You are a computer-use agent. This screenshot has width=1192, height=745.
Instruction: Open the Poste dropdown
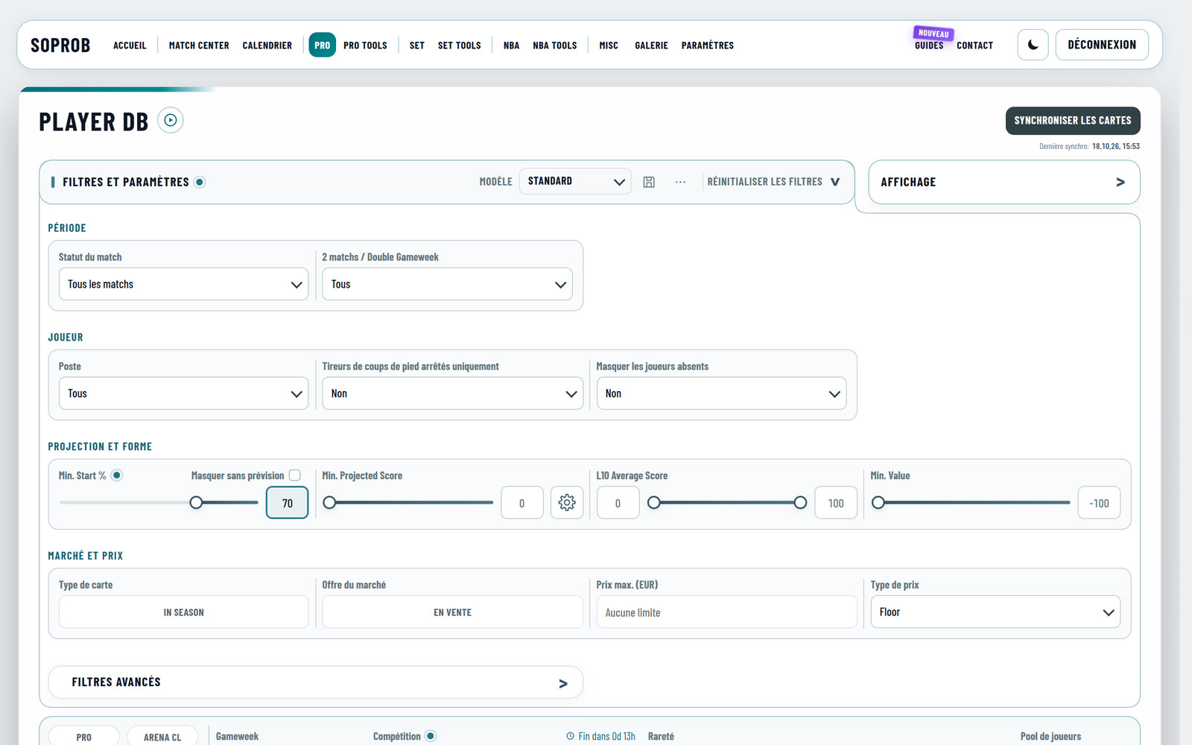pos(183,393)
